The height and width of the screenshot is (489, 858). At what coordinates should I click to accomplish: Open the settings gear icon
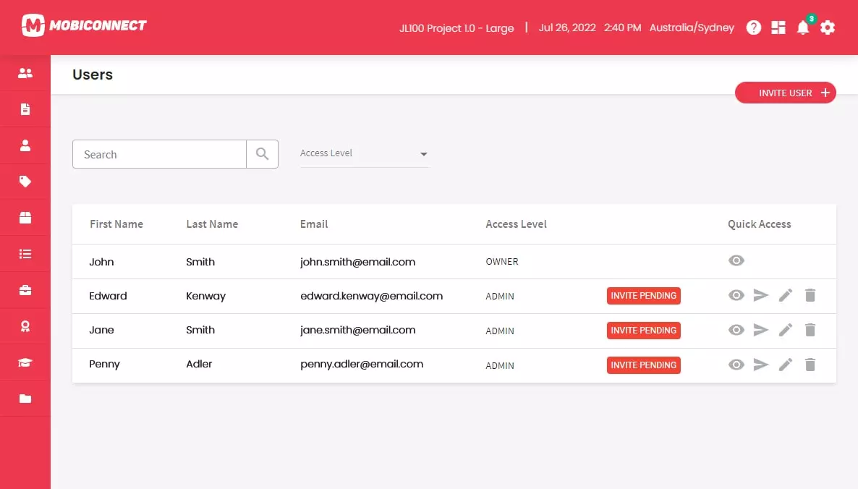828,27
